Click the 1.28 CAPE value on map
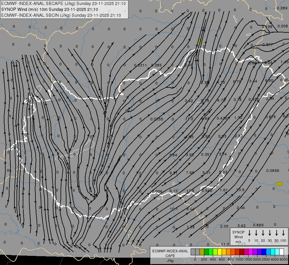289x265 pixels. 191,227
